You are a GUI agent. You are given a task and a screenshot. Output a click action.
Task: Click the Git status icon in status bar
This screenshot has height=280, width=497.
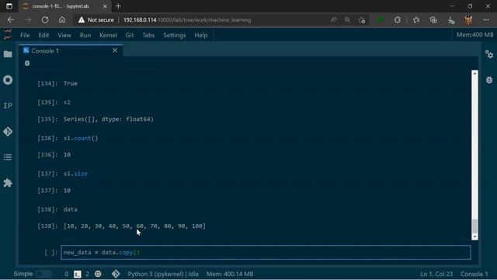(116, 274)
